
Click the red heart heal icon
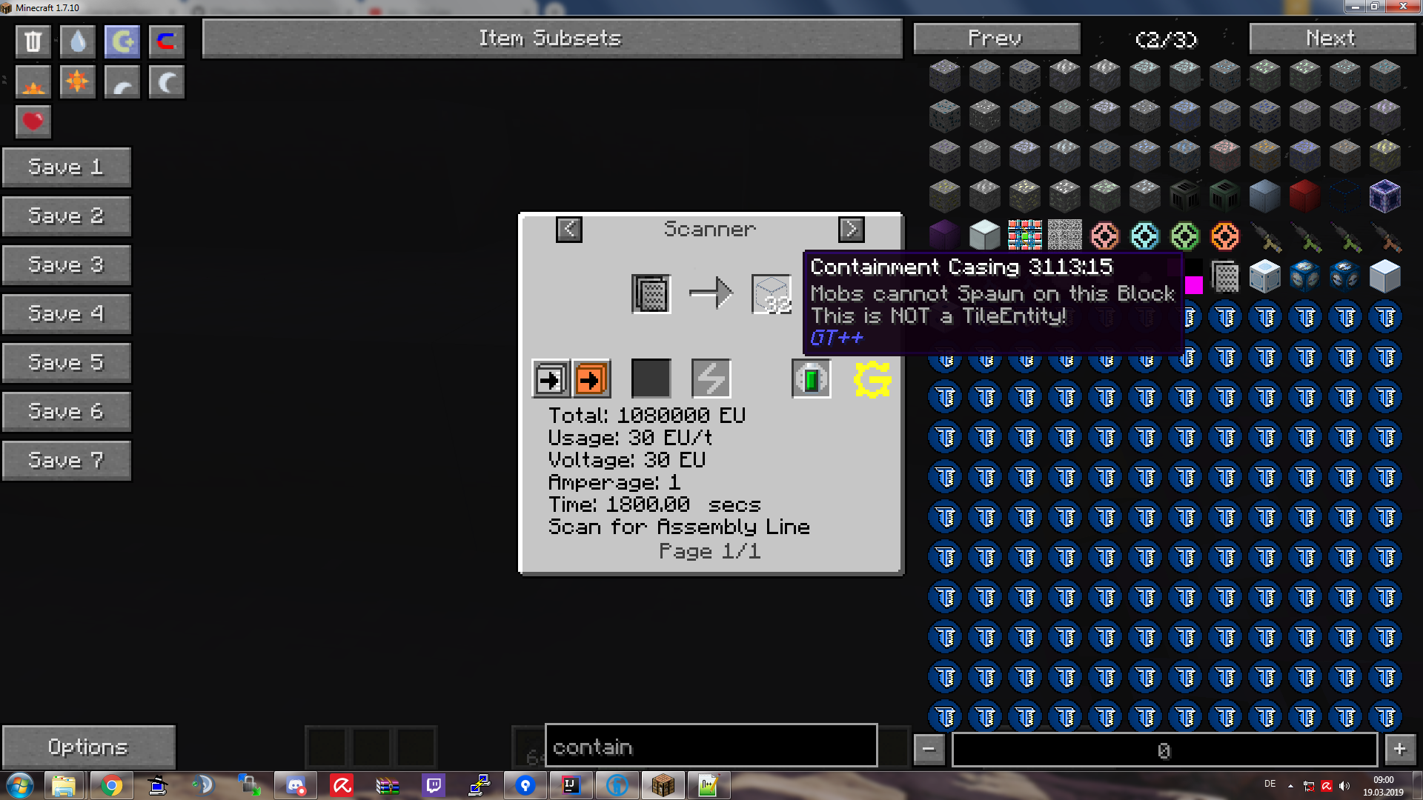coord(33,121)
